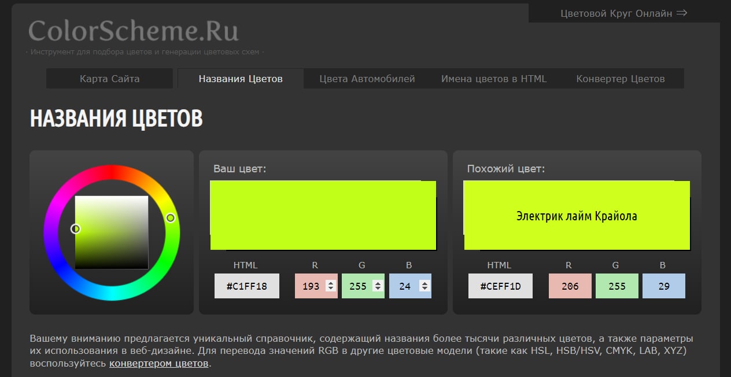Viewport: 731px width, 377px height.
Task: Click the similar color HTML field #CEFF1D
Action: (x=500, y=286)
